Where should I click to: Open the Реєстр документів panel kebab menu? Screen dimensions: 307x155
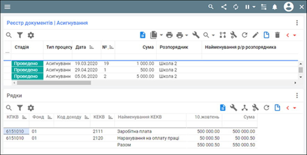coord(297,23)
